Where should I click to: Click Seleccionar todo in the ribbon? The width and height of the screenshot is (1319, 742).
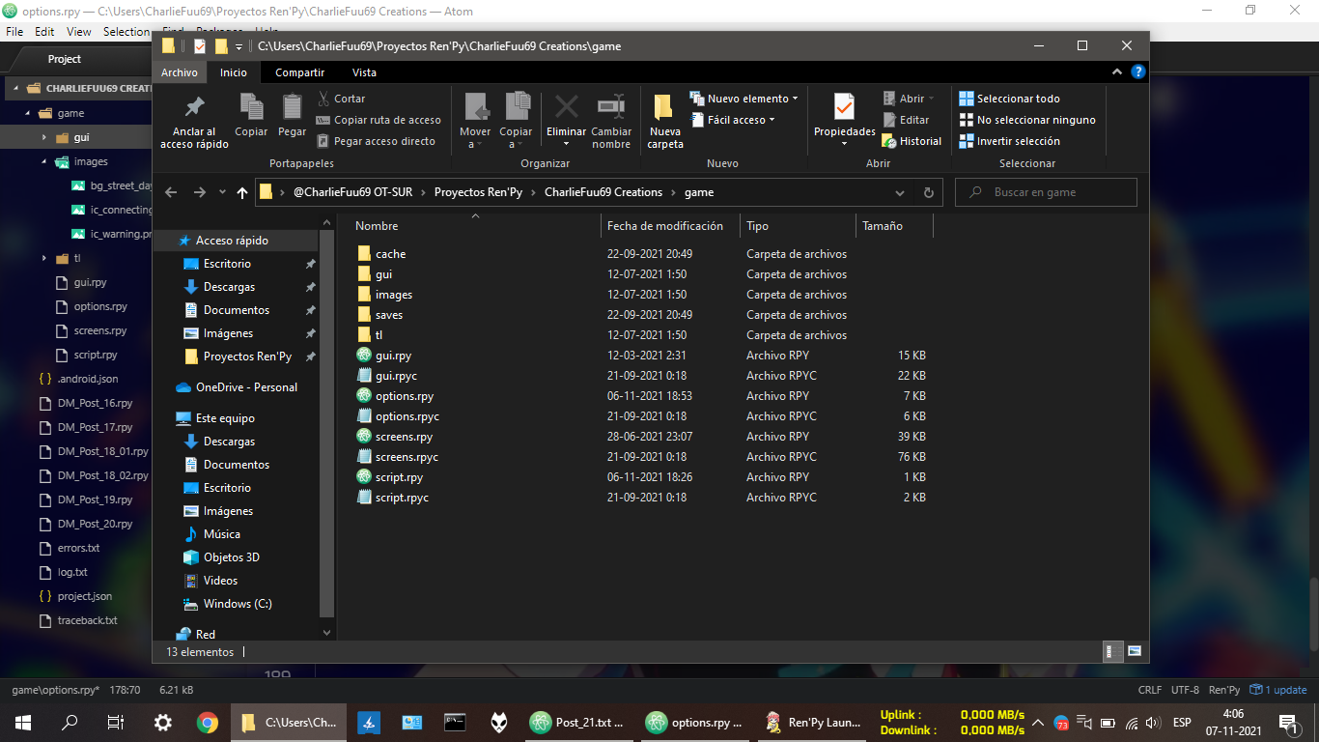tap(1018, 99)
